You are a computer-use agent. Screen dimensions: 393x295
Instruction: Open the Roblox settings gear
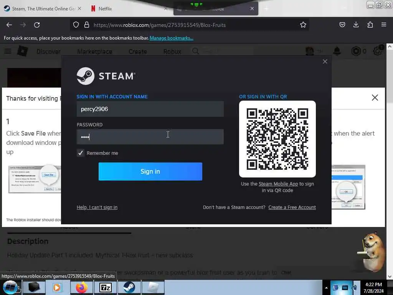point(378,51)
